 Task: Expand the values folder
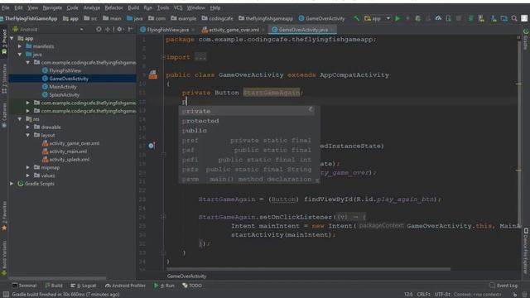[27, 175]
